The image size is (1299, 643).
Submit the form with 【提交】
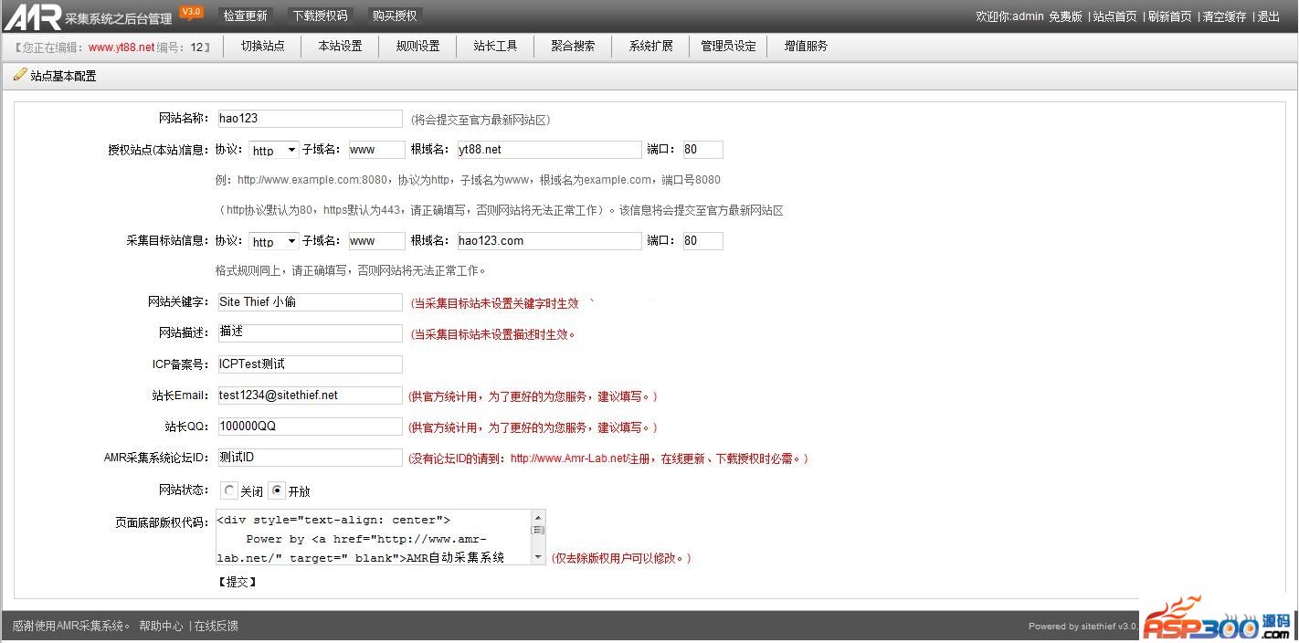click(x=237, y=582)
